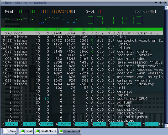
Task: Open the New session dropdown arrow
Action: 16,133
